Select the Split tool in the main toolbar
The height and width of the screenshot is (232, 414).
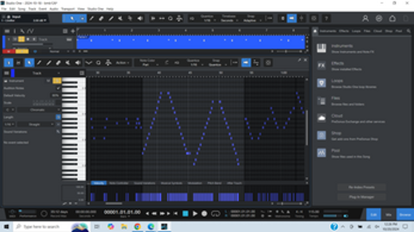click(91, 18)
